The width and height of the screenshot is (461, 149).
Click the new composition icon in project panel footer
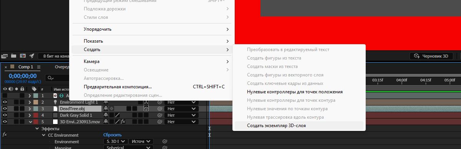pos(23,56)
